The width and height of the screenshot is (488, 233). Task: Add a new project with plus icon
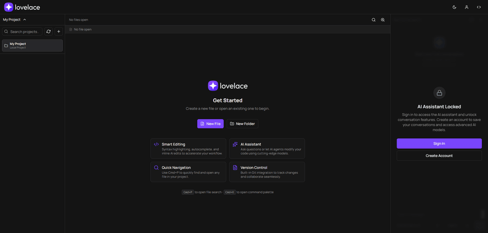59,32
